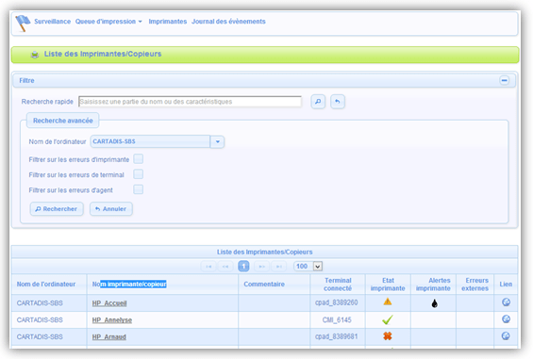Go to next page in paginator
Image resolution: width=533 pixels, height=359 pixels.
click(261, 267)
